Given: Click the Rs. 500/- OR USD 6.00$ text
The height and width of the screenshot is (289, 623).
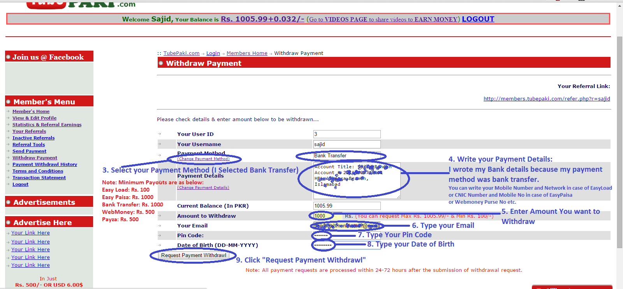Looking at the screenshot, I should 49,285.
